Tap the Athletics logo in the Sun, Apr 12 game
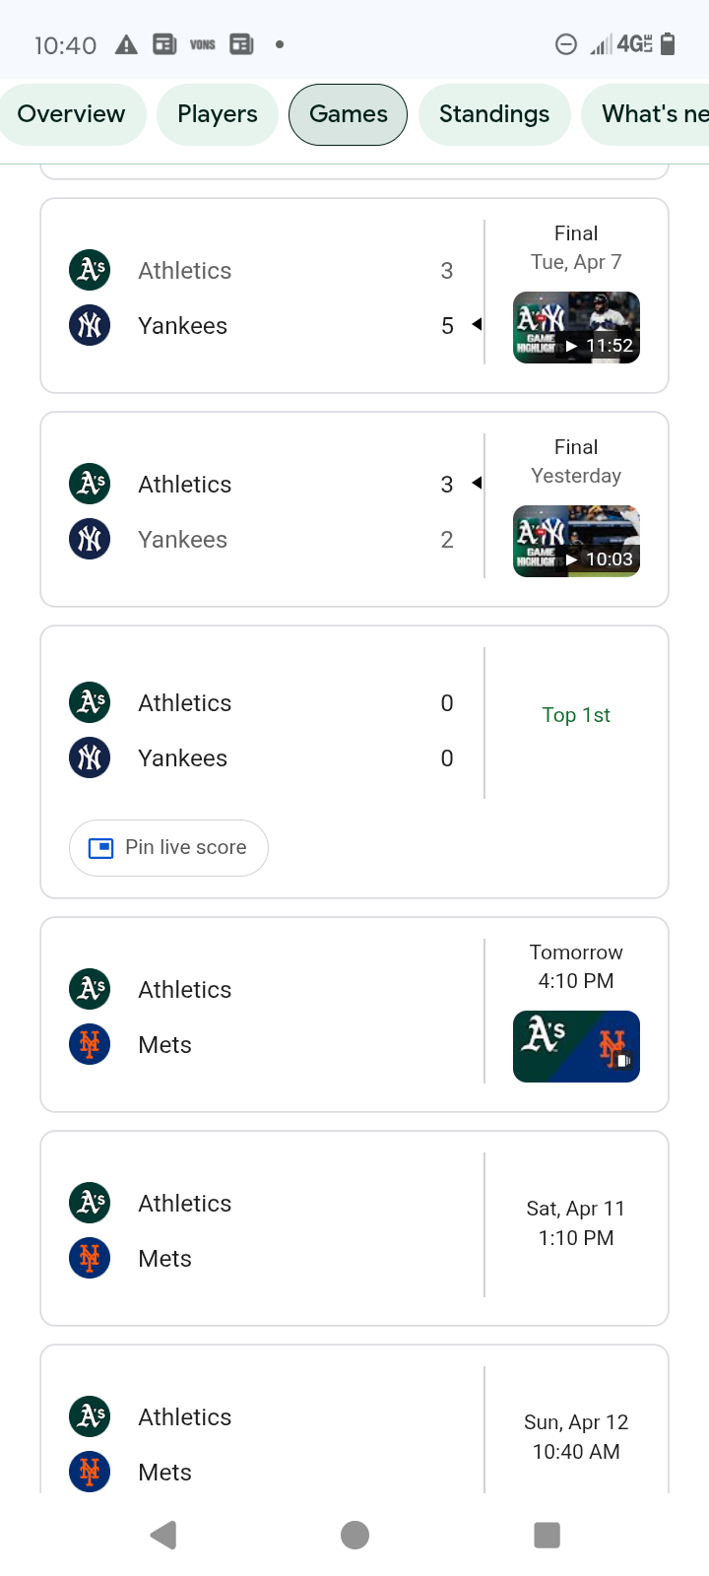 click(90, 1416)
